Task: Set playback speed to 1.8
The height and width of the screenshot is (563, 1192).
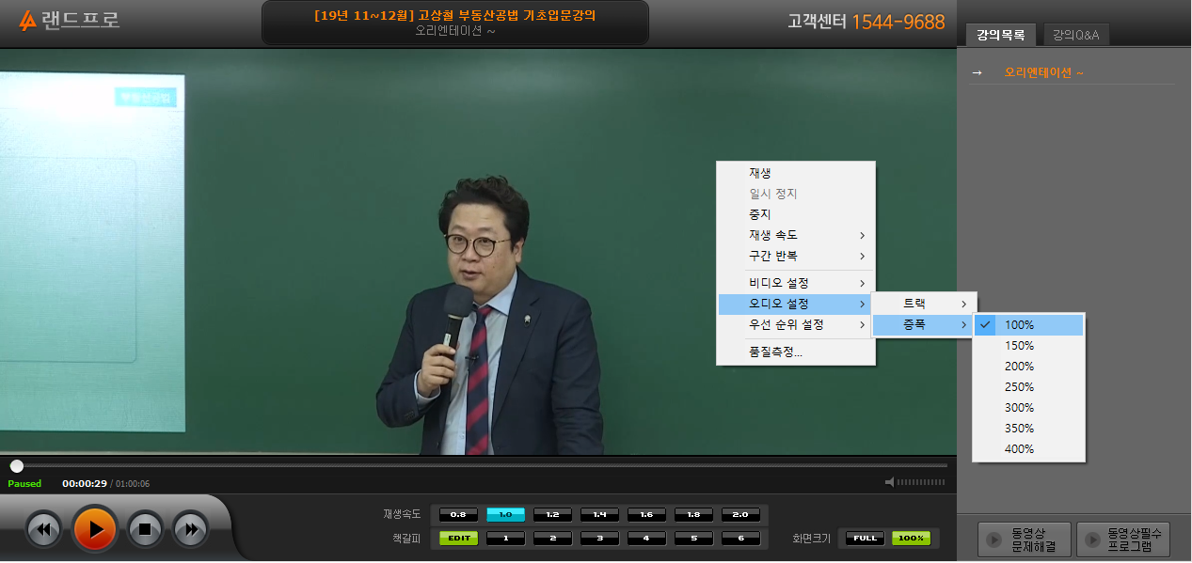Action: 693,515
